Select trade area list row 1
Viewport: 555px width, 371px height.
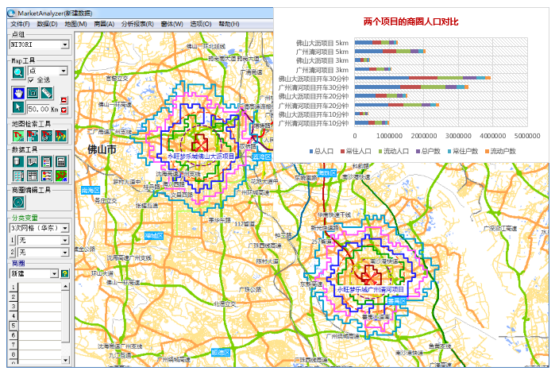pyautogui.click(x=36, y=287)
